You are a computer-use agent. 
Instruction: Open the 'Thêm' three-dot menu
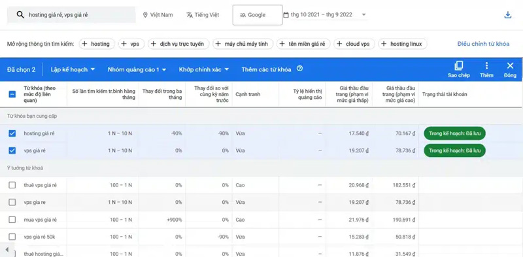click(x=486, y=69)
